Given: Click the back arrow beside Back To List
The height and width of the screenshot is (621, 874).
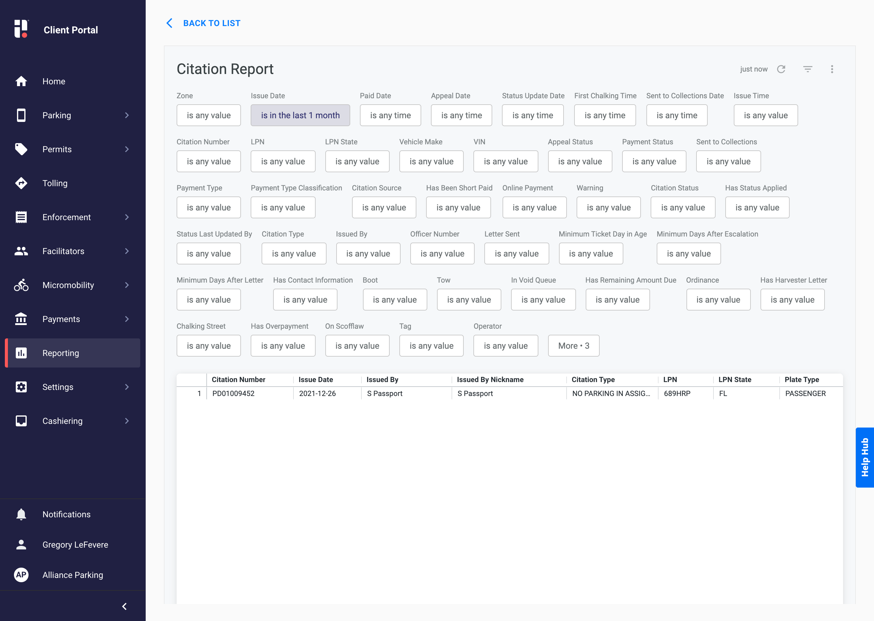Looking at the screenshot, I should click(x=170, y=23).
